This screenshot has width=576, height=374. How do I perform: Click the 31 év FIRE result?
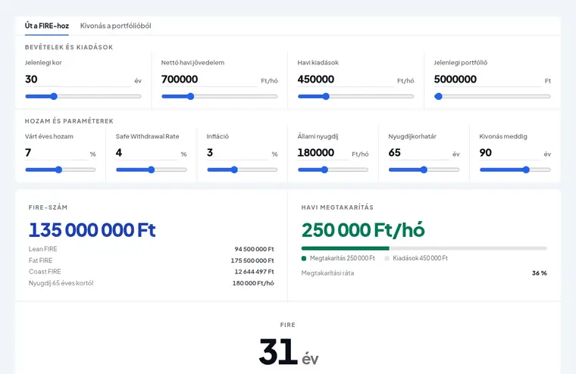tap(288, 352)
